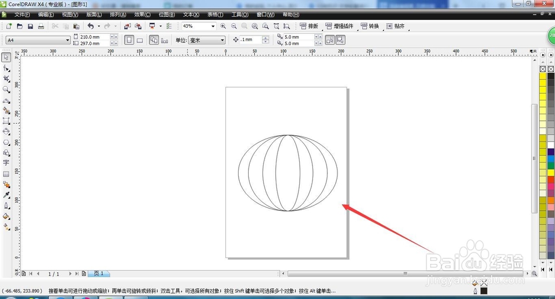Select the Shape edit tool

(6, 68)
